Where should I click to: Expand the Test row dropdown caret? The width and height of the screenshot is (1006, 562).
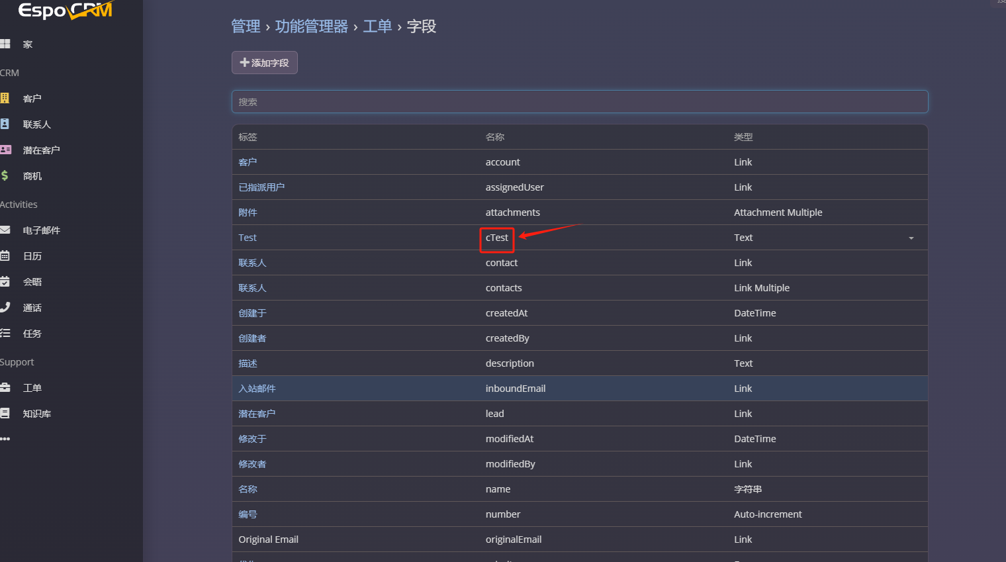911,238
